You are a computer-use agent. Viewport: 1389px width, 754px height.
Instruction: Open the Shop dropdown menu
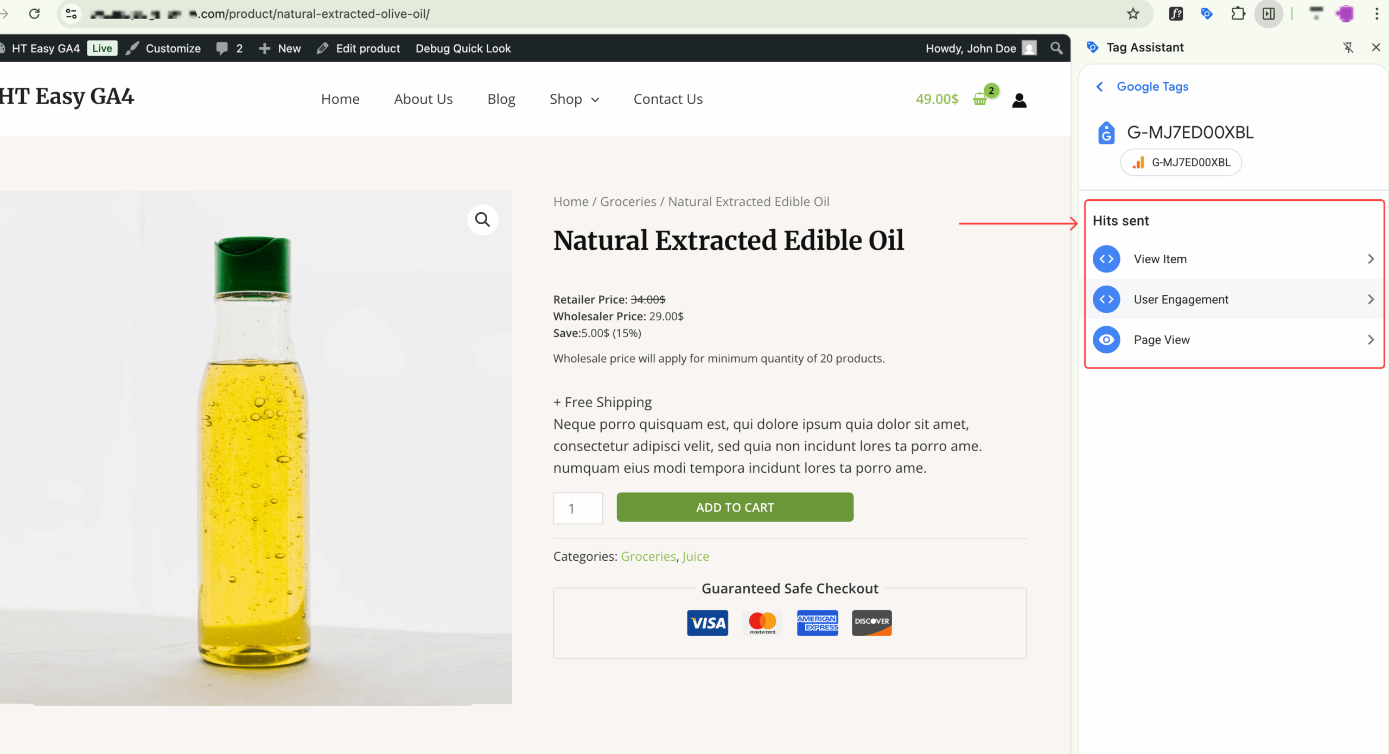(x=574, y=99)
